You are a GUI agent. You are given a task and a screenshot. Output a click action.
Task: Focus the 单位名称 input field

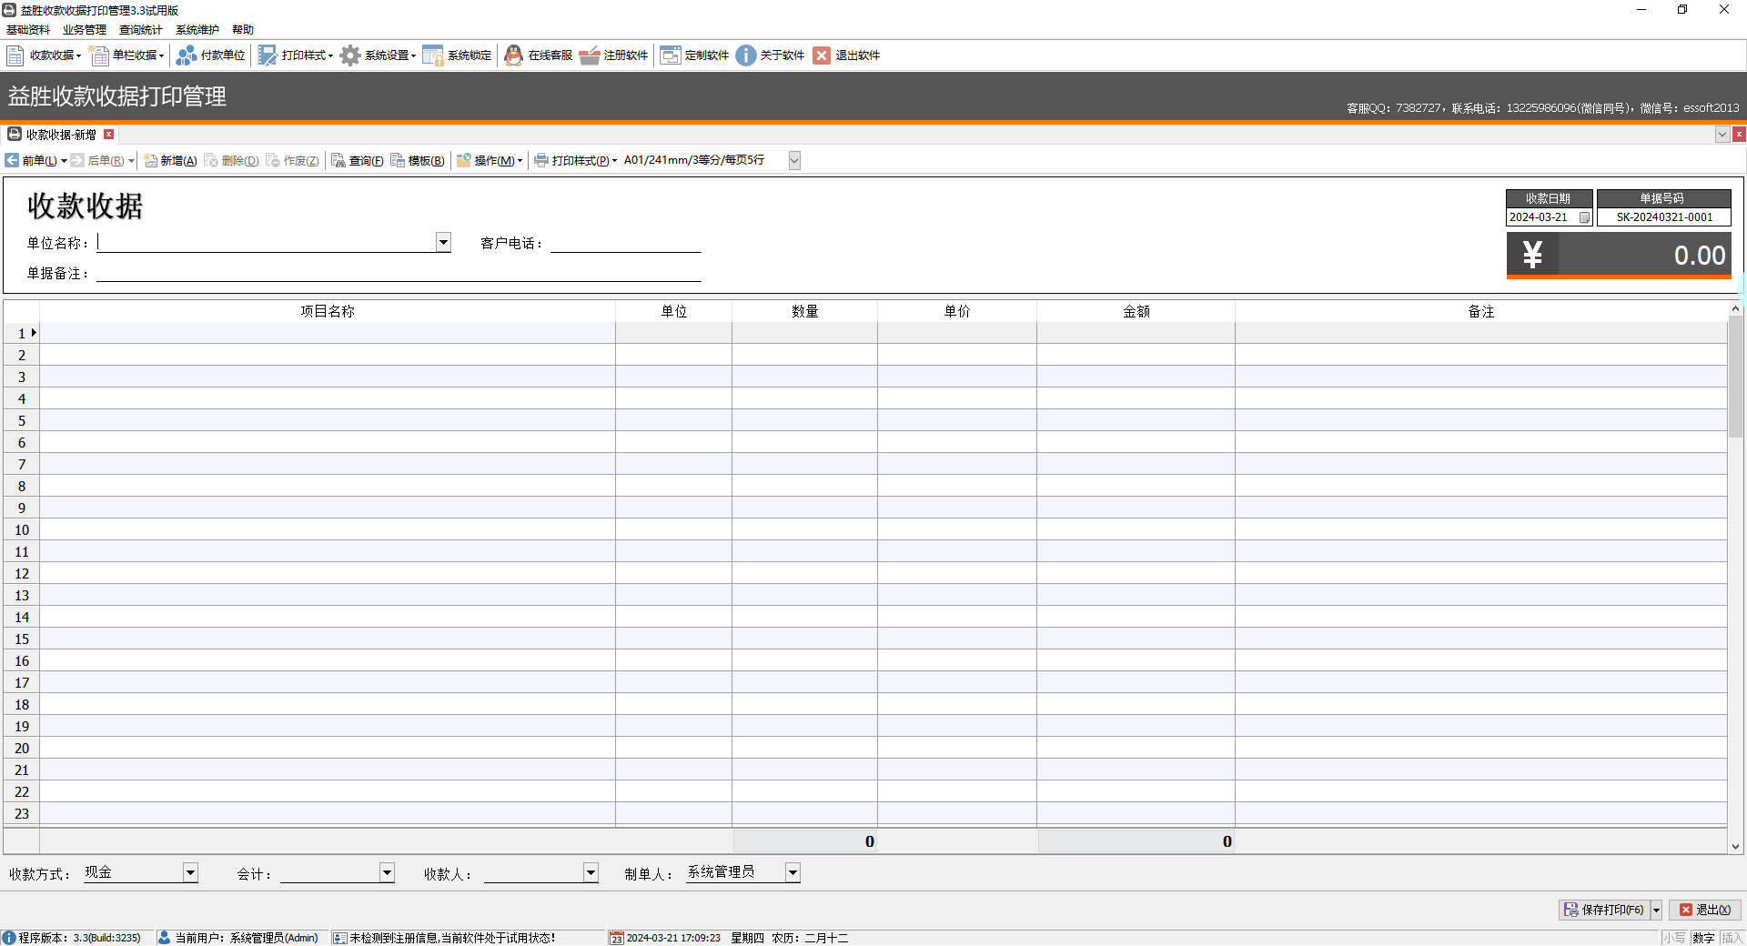pos(267,242)
